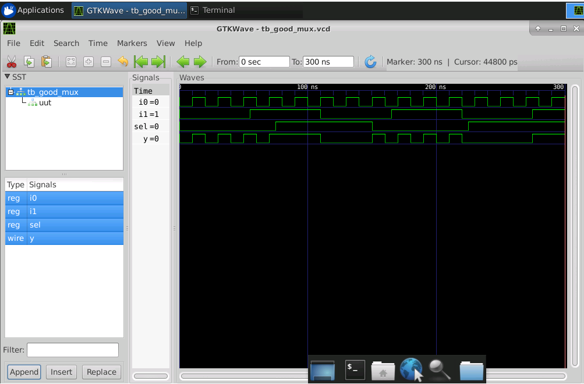Zoom out of the waveform
Viewport: 584px width, 384px height.
(x=105, y=61)
